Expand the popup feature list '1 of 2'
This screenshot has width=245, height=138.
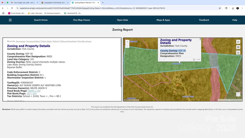197,59
